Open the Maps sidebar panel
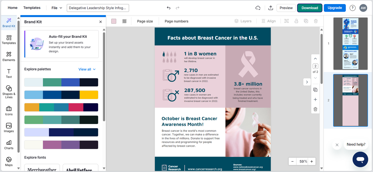 click(9, 162)
